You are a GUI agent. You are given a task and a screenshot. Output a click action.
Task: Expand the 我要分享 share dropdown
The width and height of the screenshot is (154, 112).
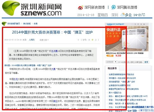(44, 40)
